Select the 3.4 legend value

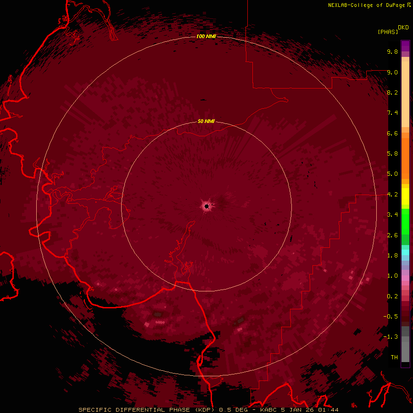point(392,215)
